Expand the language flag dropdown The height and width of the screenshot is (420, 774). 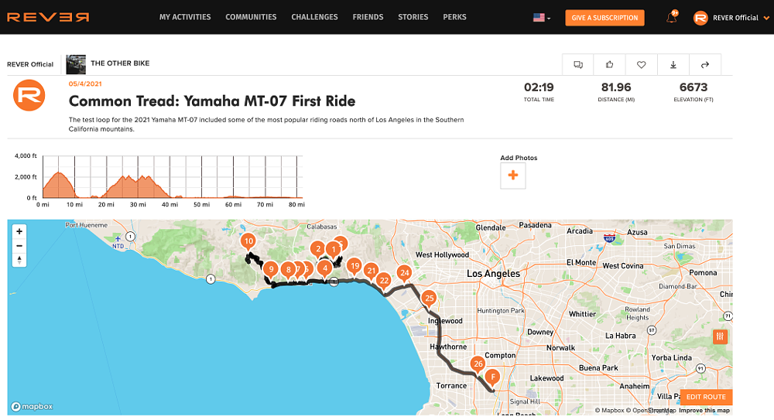click(542, 18)
